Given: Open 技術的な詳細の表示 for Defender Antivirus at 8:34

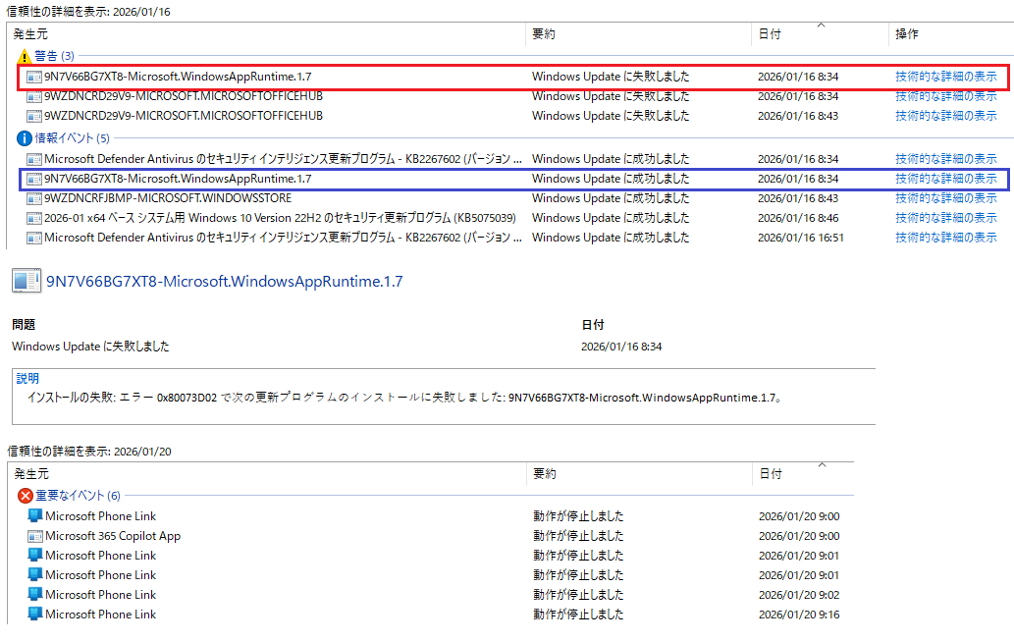Looking at the screenshot, I should point(946,159).
